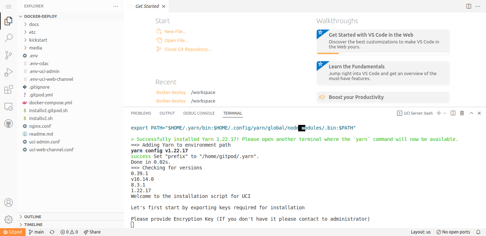Open the Explorer view in activity bar

point(9,21)
